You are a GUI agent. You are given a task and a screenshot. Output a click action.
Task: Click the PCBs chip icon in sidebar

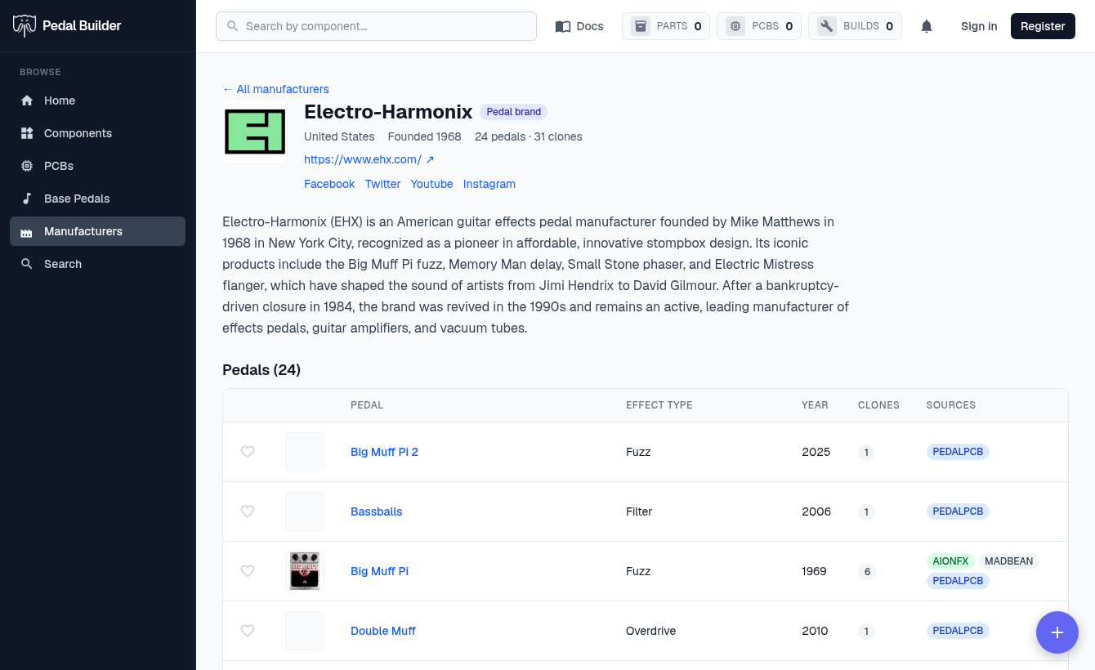coord(27,166)
